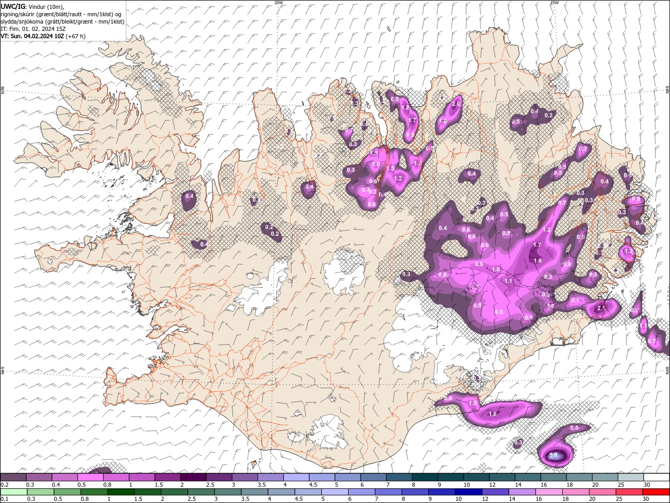Click the 'IT: Fim. 01. 02. 2024 15Z' line
Image resolution: width=670 pixels, height=503 pixels.
click(33, 29)
